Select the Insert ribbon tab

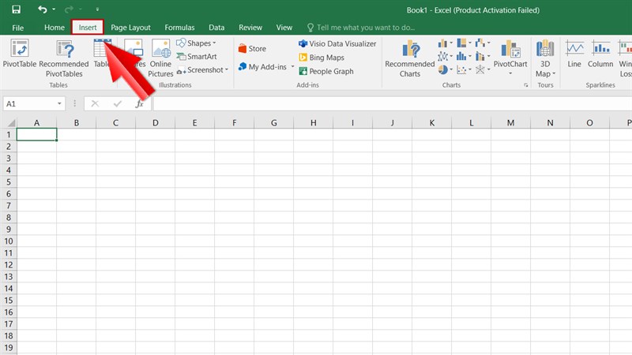pyautogui.click(x=88, y=28)
